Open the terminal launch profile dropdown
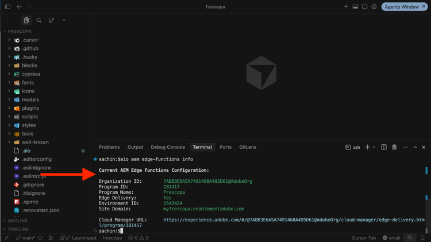Viewport: 431px width, 242px height. 374,147
